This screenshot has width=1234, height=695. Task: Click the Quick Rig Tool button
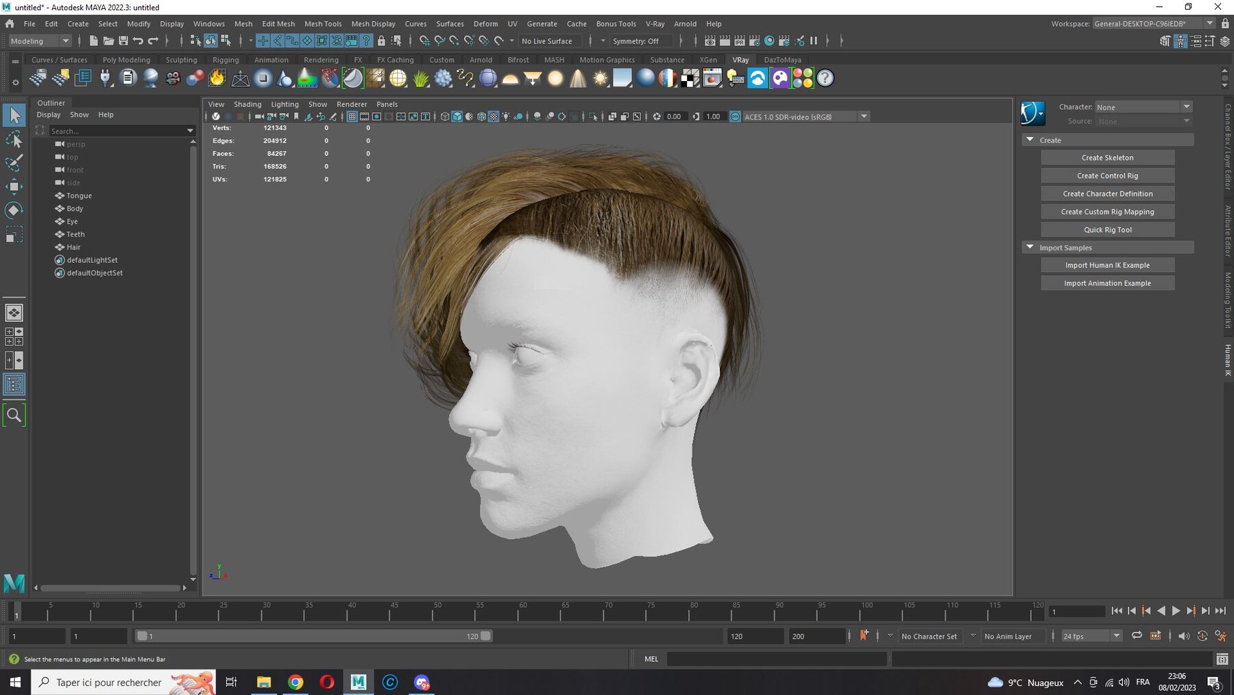pyautogui.click(x=1107, y=230)
